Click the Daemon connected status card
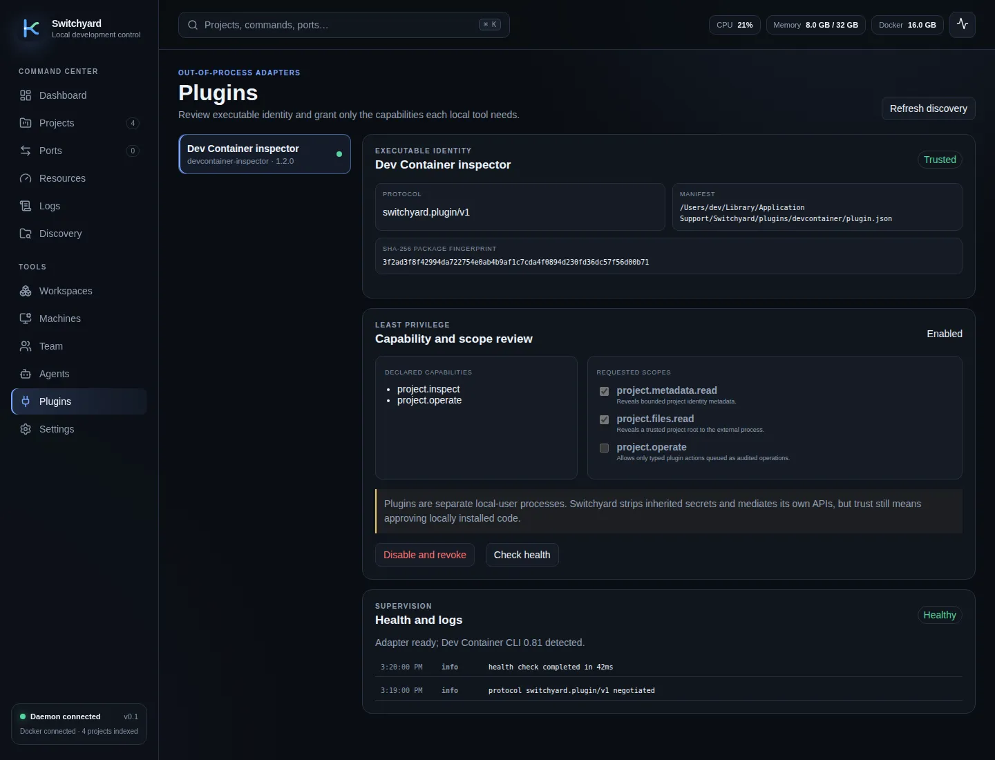The width and height of the screenshot is (995, 760). [x=79, y=724]
